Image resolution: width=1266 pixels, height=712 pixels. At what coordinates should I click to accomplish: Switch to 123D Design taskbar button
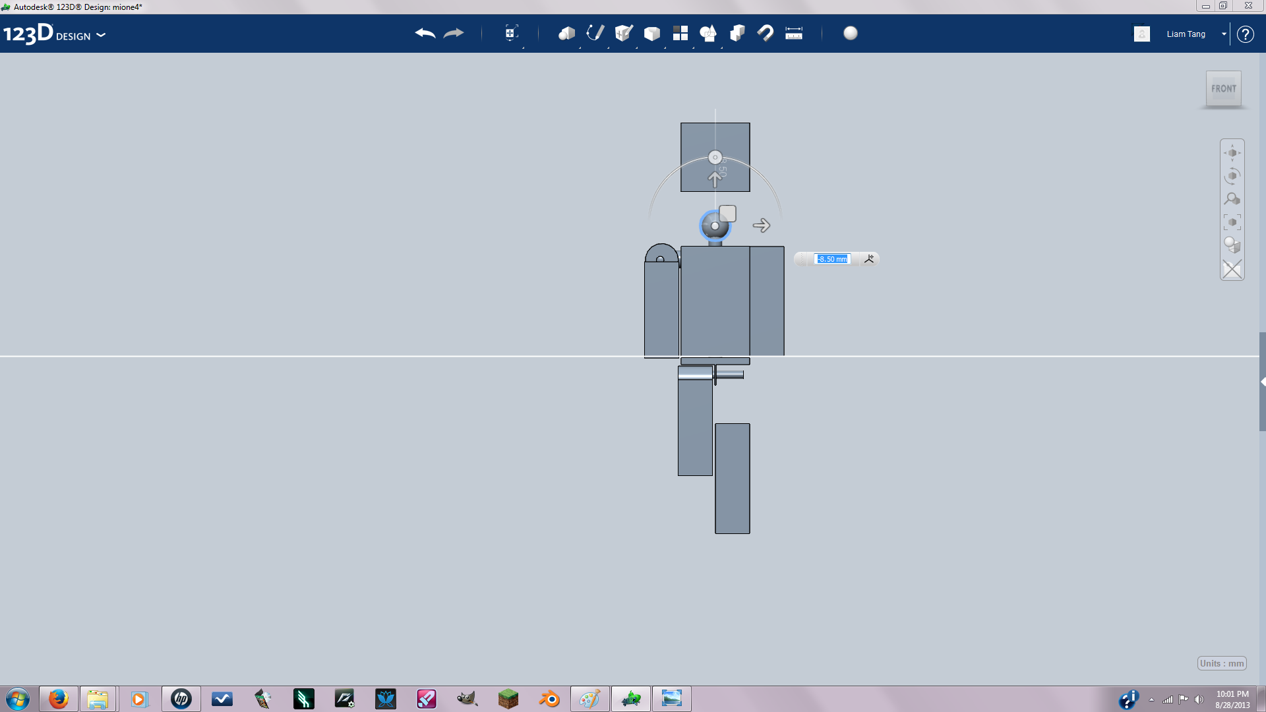[631, 699]
